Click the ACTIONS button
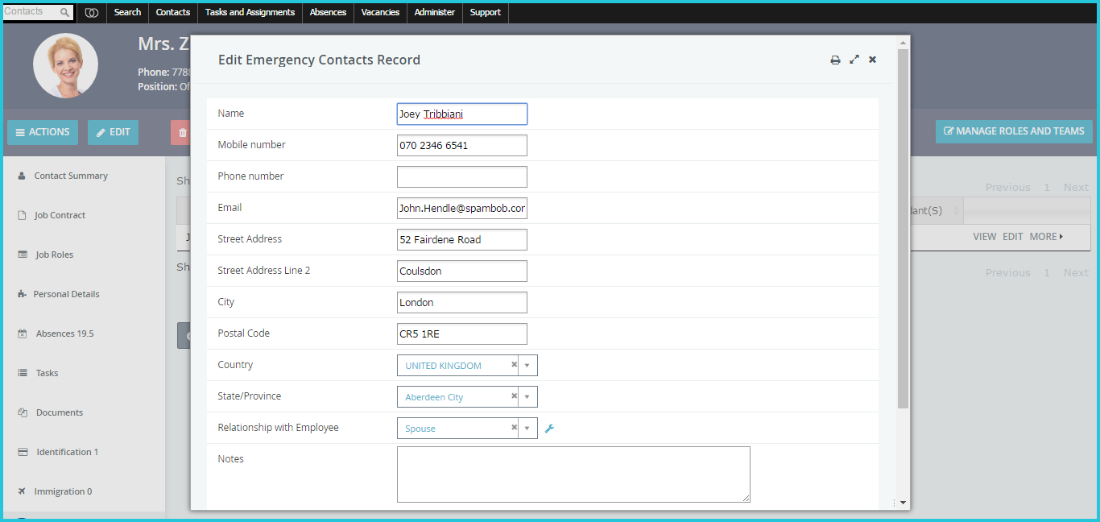This screenshot has width=1100, height=522. point(43,132)
